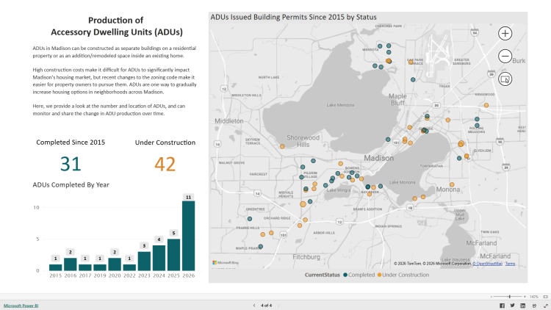Viewport: 551px width, 310px height.
Task: Click the orange dot near Shorewood Hills
Action: point(282,146)
